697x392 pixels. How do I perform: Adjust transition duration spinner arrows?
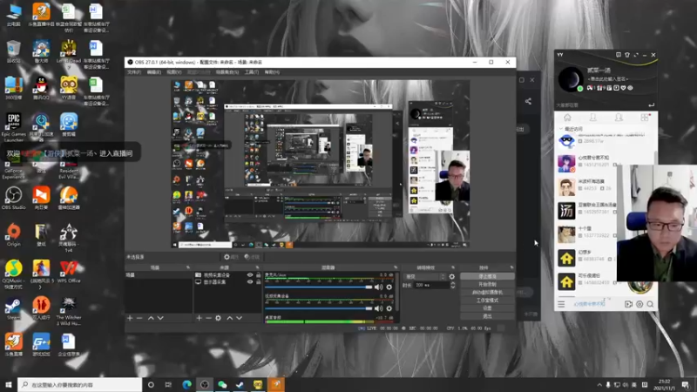(x=452, y=286)
